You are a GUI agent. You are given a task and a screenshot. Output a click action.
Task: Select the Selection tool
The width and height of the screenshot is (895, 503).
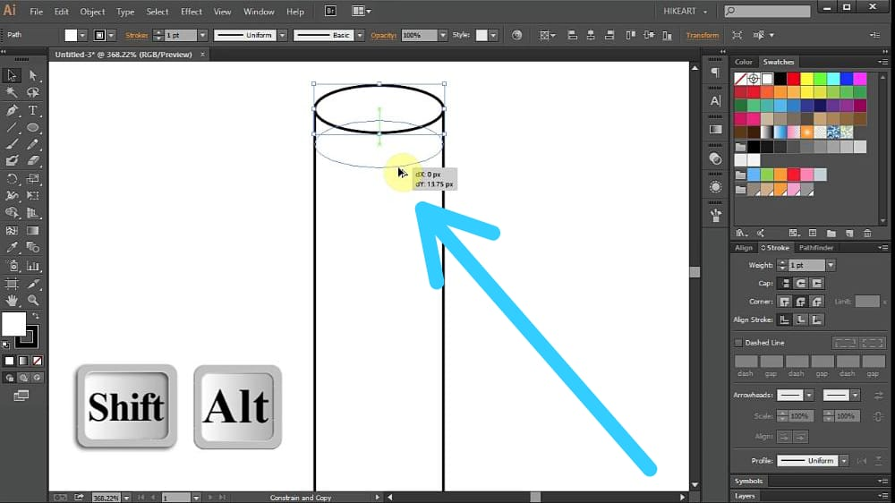(x=12, y=75)
